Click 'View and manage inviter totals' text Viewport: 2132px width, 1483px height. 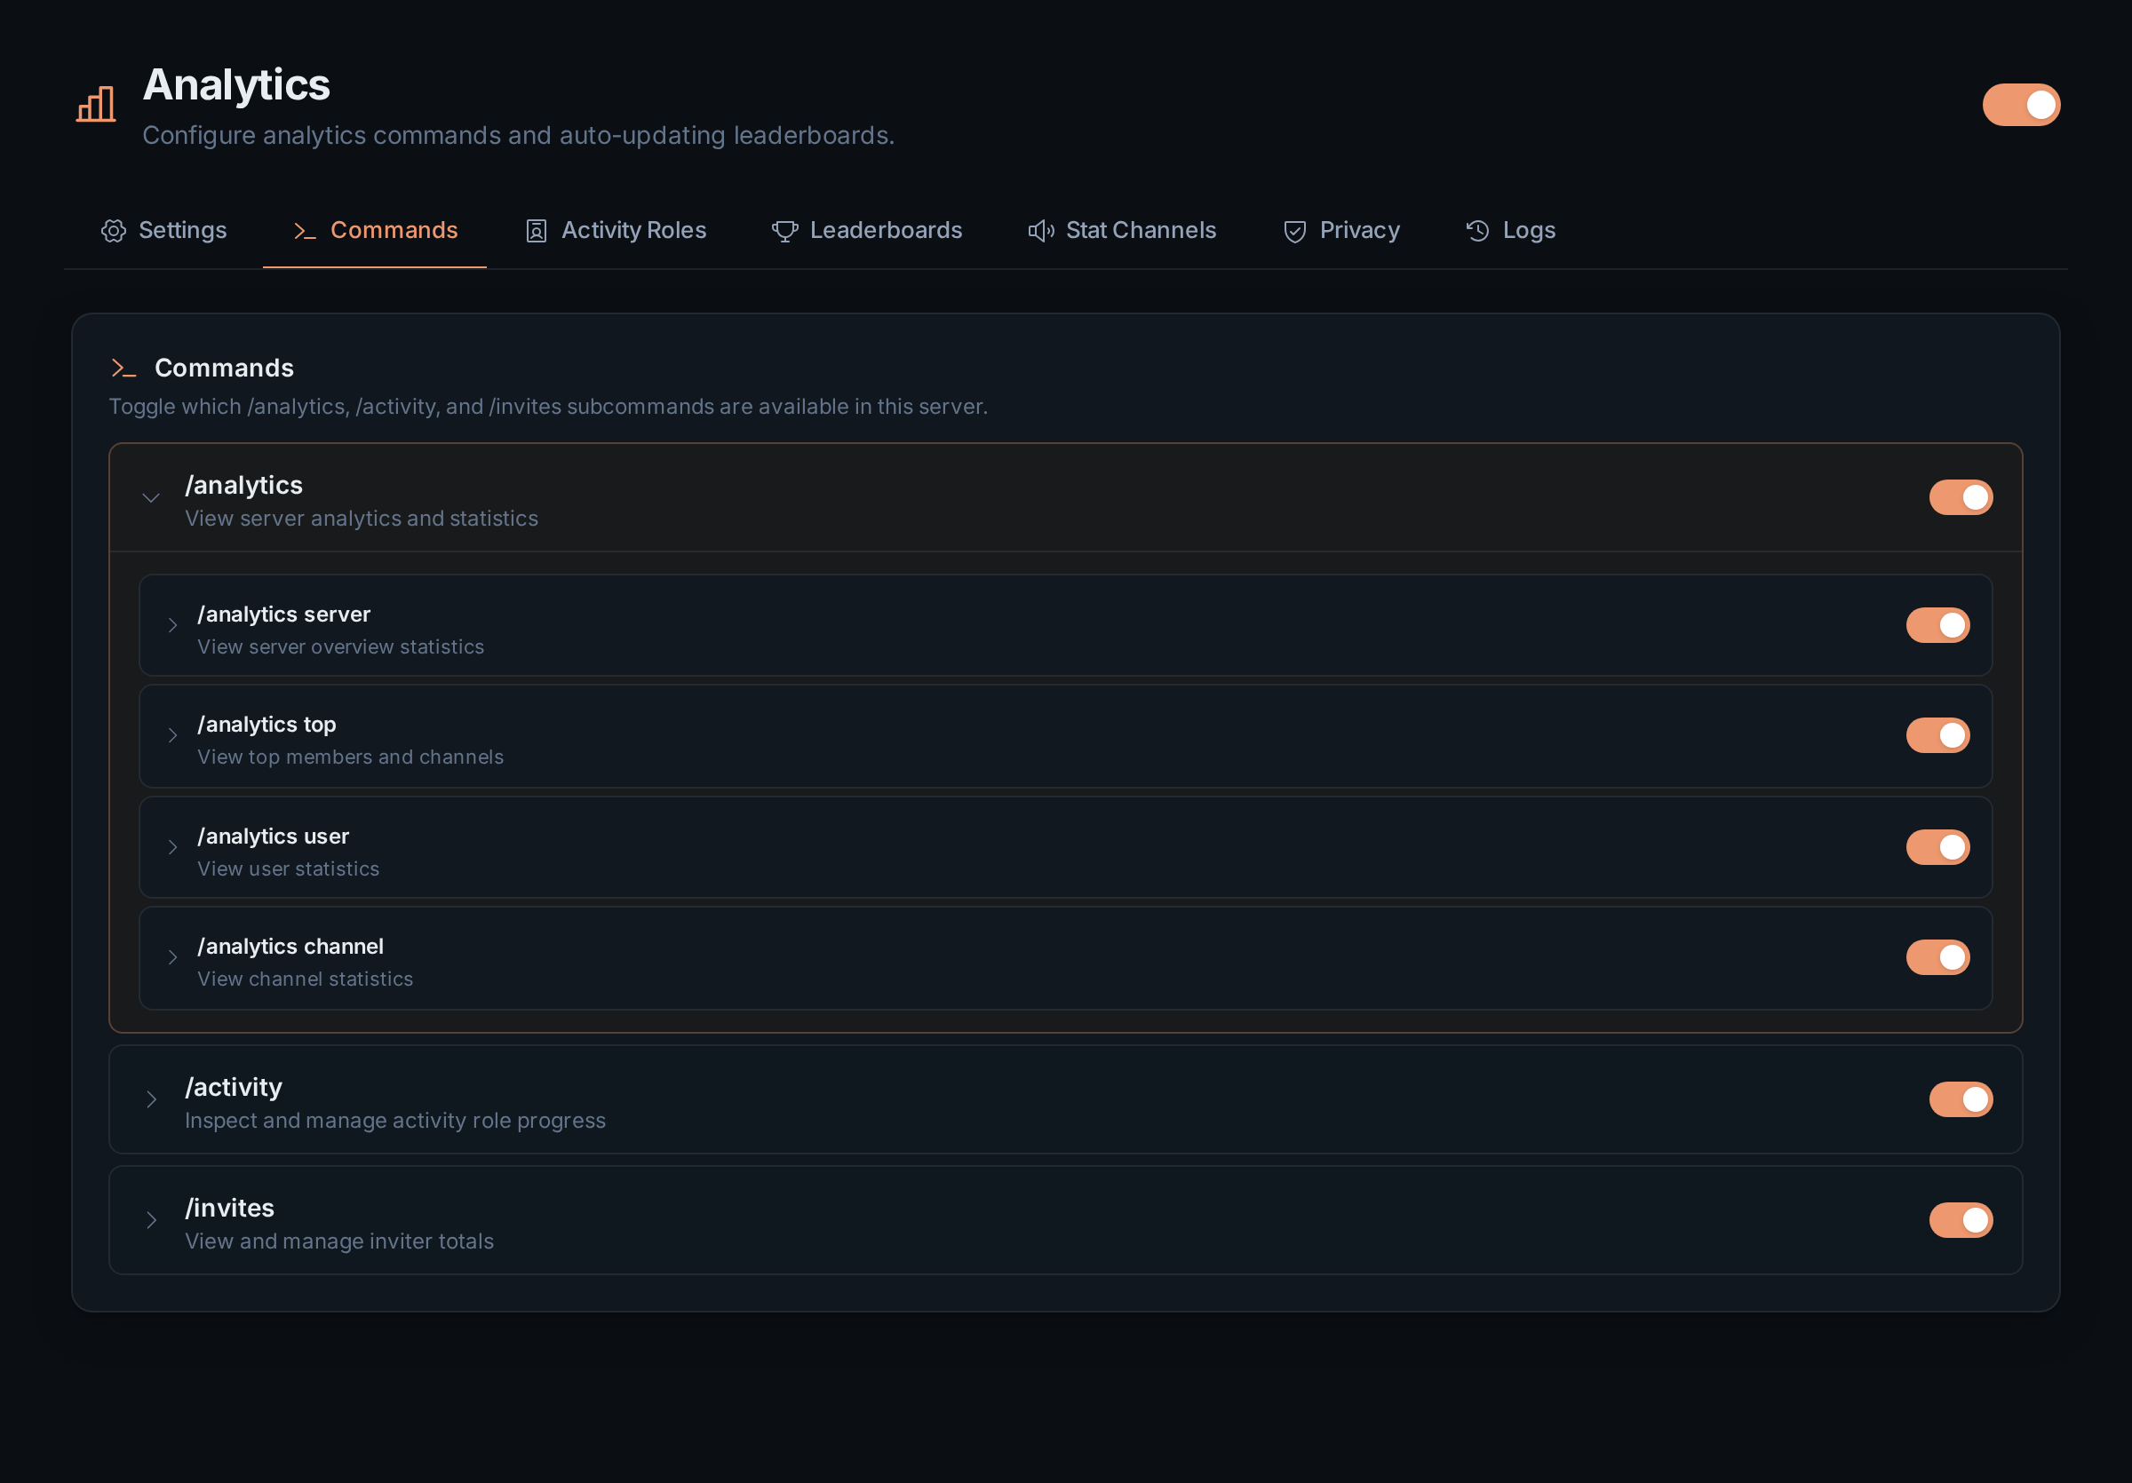coord(339,1241)
